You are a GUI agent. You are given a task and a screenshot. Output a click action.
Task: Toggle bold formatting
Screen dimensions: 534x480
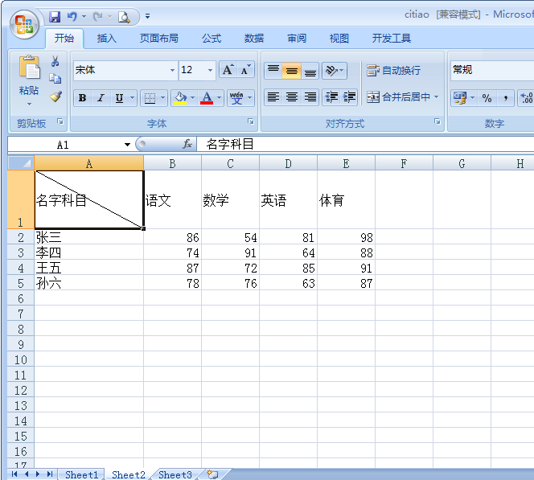pyautogui.click(x=82, y=98)
